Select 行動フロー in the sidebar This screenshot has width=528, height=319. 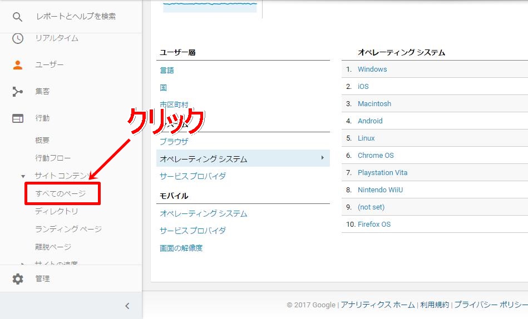point(53,158)
